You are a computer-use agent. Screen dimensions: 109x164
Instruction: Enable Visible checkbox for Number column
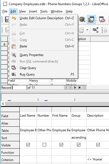44,145
